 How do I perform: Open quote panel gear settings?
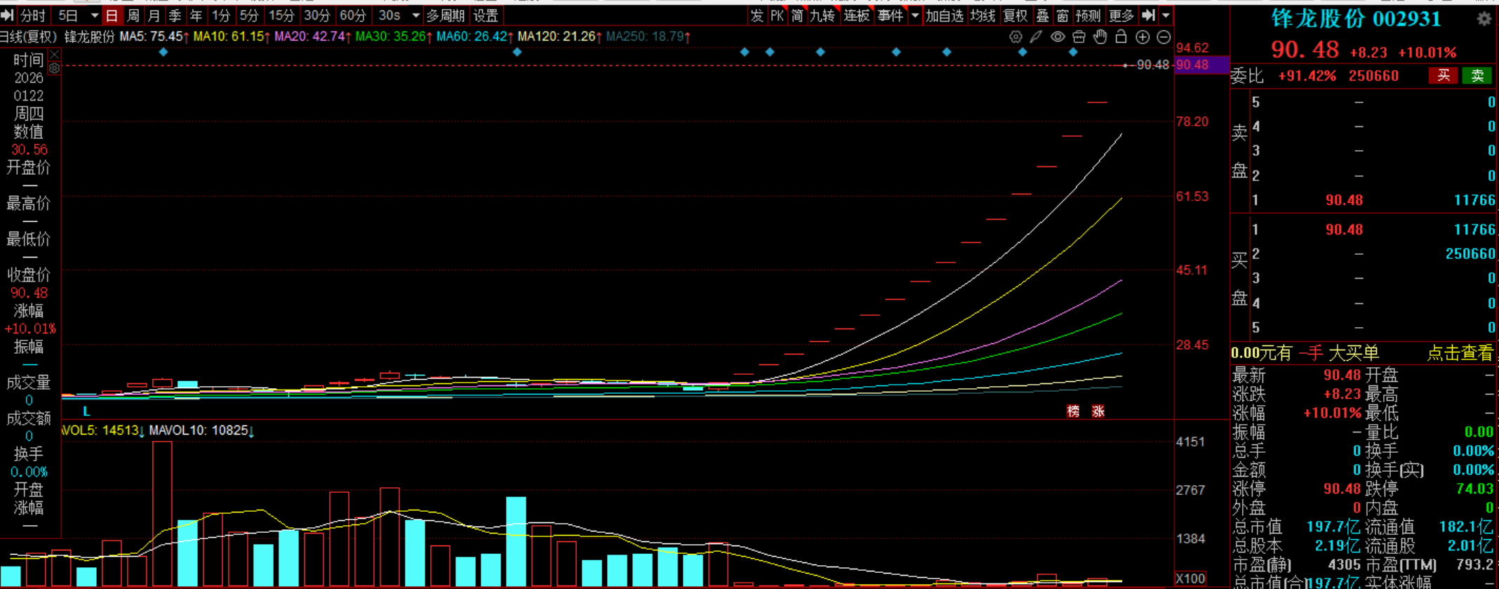(x=1484, y=19)
